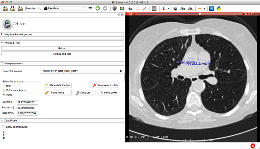Click the Ratio PA/A value field
The height and width of the screenshot is (149, 260).
coord(28,113)
